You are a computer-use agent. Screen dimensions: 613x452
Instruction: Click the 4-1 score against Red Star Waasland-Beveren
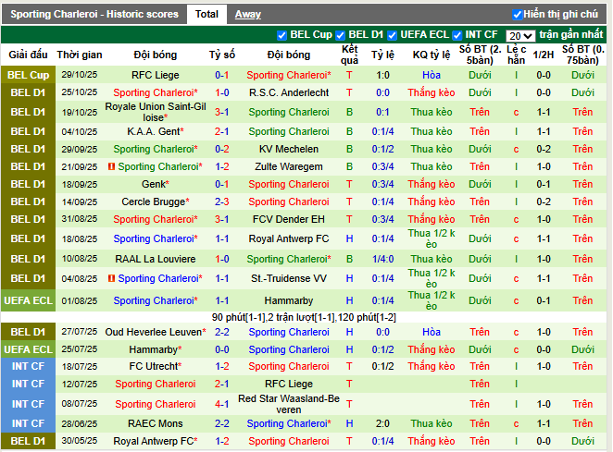click(x=222, y=404)
